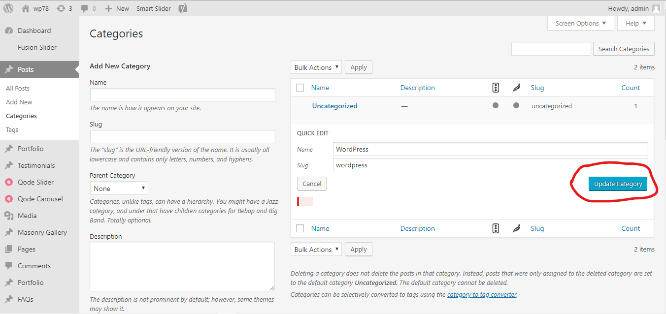
Task: Sort by Name column header
Action: [x=320, y=88]
